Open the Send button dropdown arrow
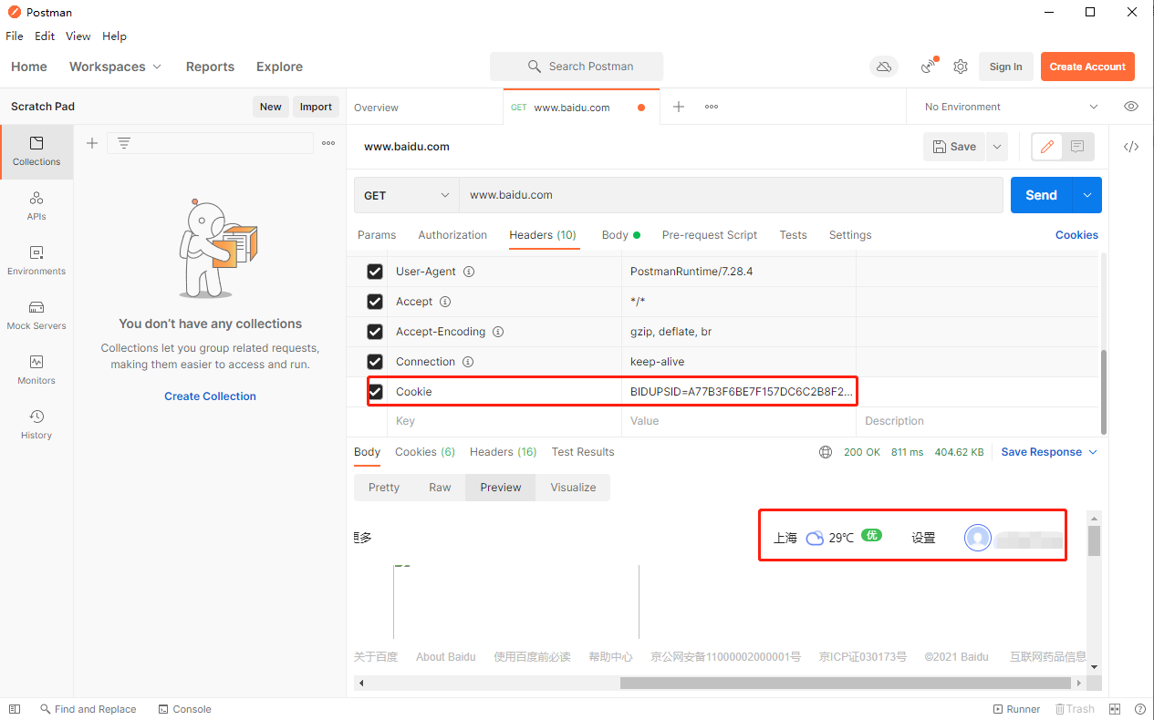This screenshot has height=720, width=1154. click(1086, 195)
